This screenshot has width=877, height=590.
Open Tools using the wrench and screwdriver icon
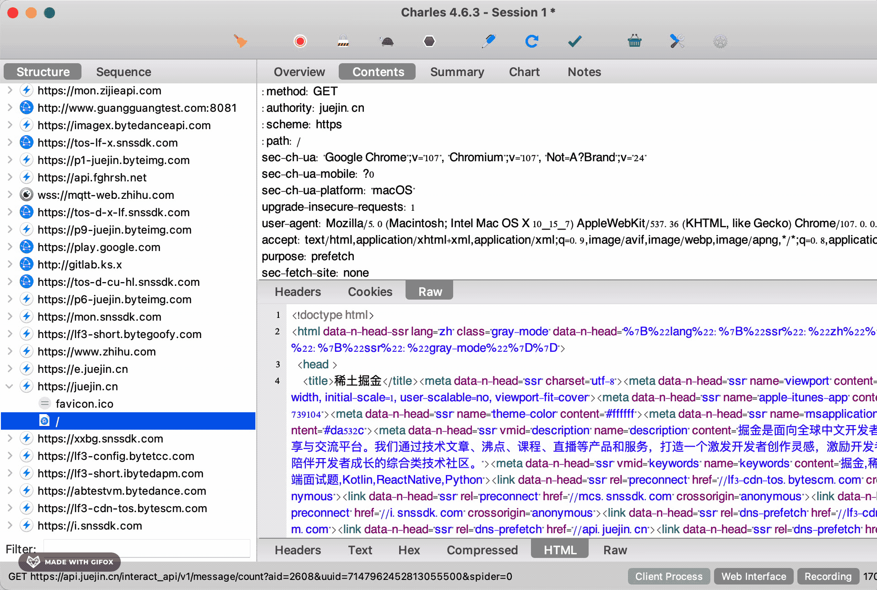[x=677, y=41]
